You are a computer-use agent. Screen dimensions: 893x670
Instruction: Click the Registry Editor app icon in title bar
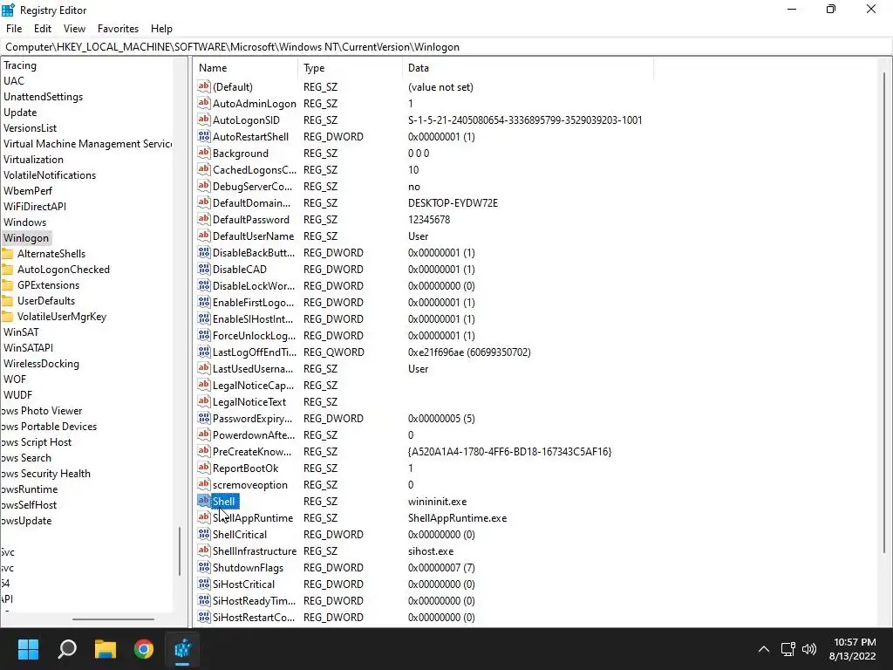(9, 10)
